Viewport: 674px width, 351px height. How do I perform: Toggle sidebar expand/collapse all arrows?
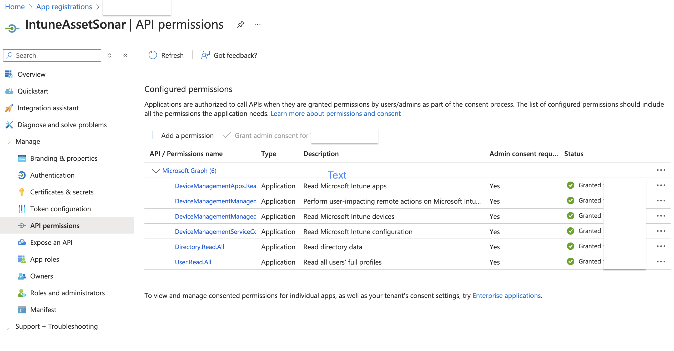[110, 55]
